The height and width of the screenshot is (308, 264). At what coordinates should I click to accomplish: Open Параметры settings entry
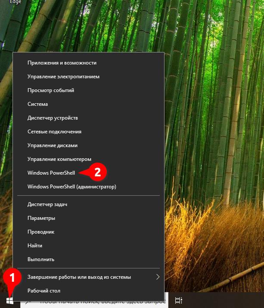(x=89, y=218)
